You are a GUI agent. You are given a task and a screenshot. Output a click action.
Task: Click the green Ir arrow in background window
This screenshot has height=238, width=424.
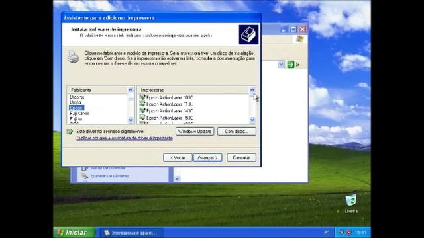[x=290, y=65]
